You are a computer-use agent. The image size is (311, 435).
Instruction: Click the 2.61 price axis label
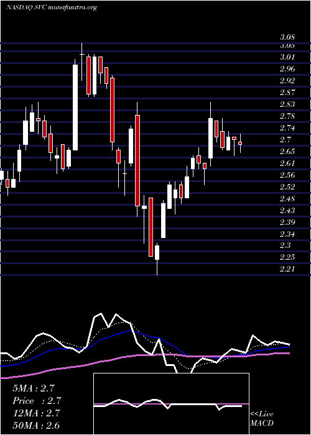[287, 163]
